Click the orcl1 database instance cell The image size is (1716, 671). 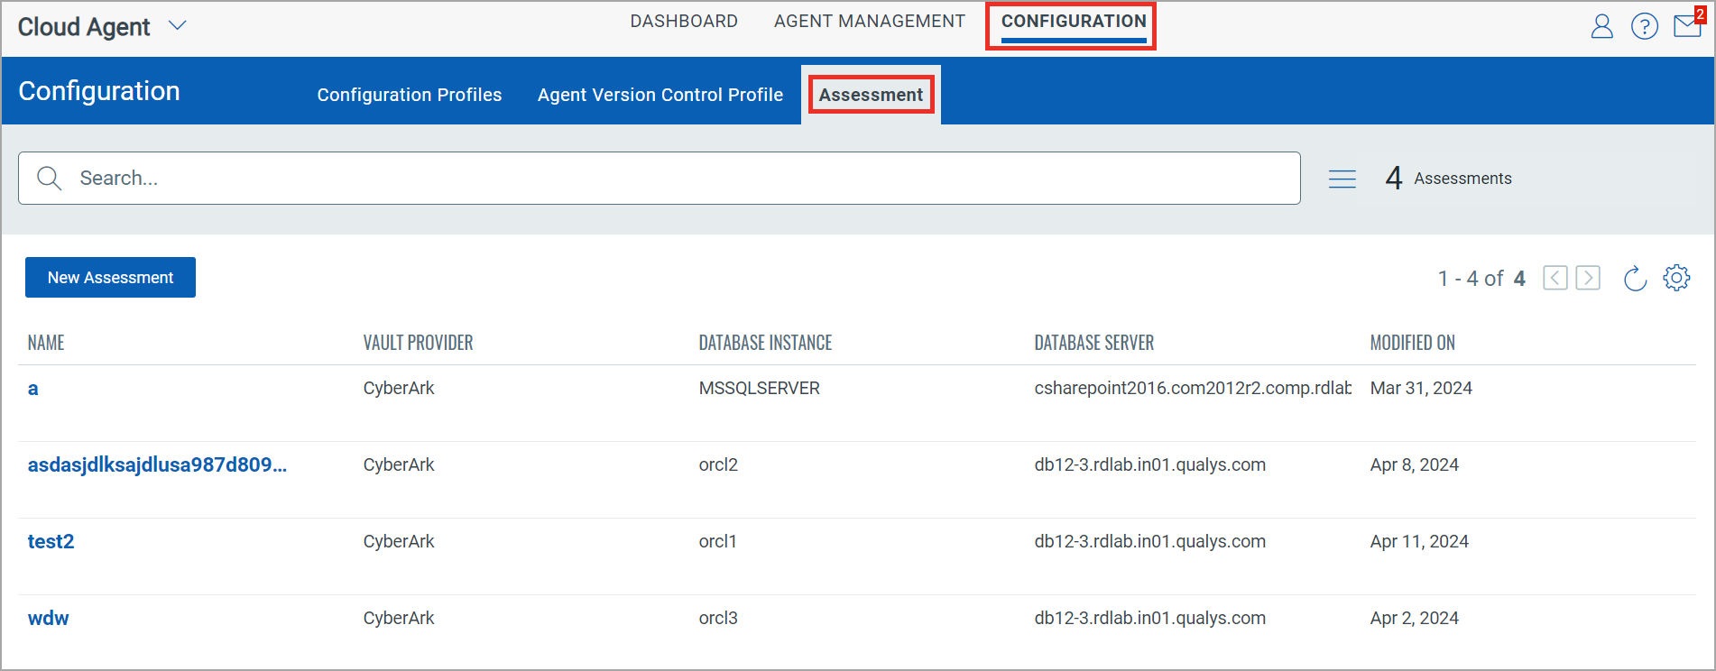point(717,542)
